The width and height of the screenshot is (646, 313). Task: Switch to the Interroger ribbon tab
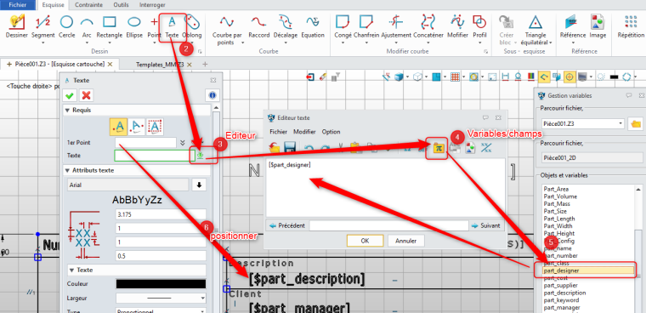pos(152,5)
